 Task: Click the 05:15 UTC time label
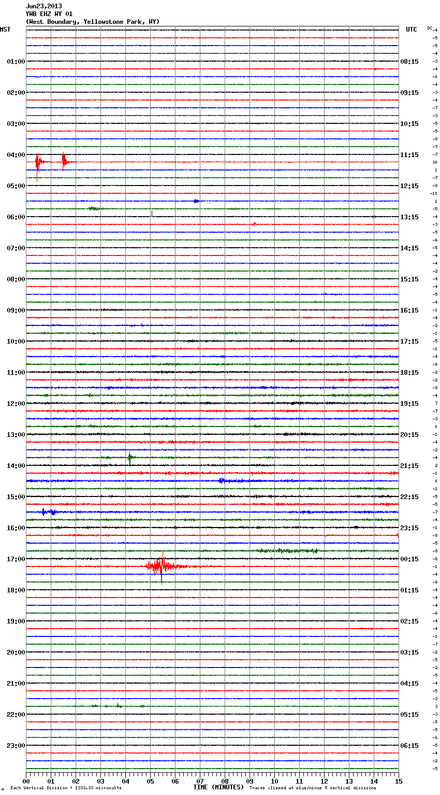pos(409,714)
